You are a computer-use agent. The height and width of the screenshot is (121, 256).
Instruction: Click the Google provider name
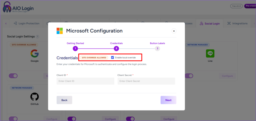pos(34,61)
